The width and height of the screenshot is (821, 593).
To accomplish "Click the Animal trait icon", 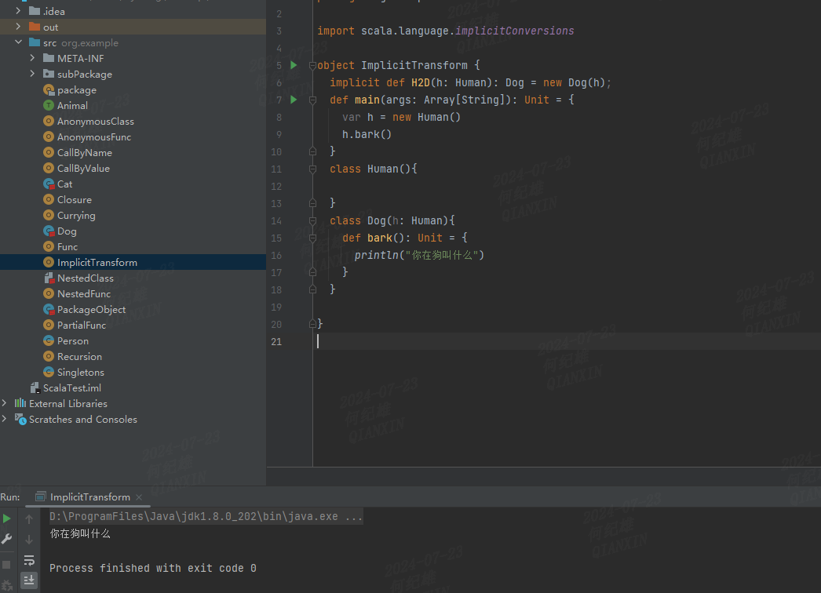I will click(49, 105).
